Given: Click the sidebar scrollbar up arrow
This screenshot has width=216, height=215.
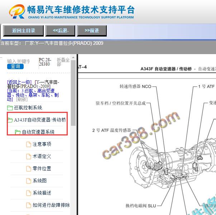Looking at the screenshot, I should pos(73,57).
